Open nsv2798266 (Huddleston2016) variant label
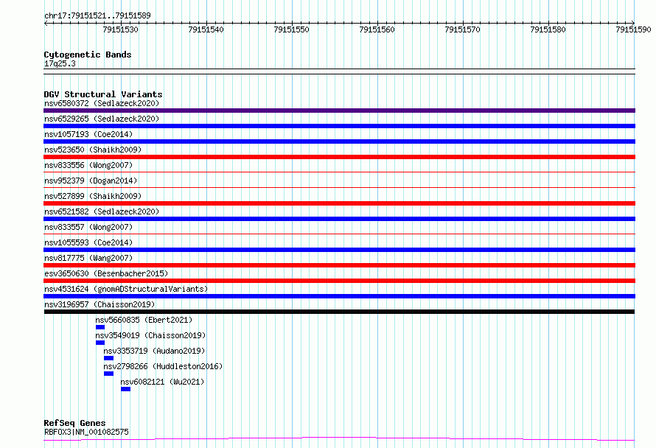The height and width of the screenshot is (448, 656). click(x=163, y=366)
